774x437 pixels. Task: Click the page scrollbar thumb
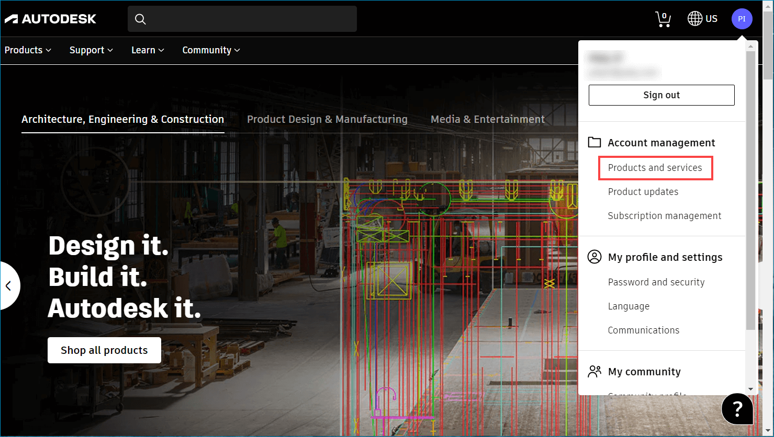[x=768, y=46]
